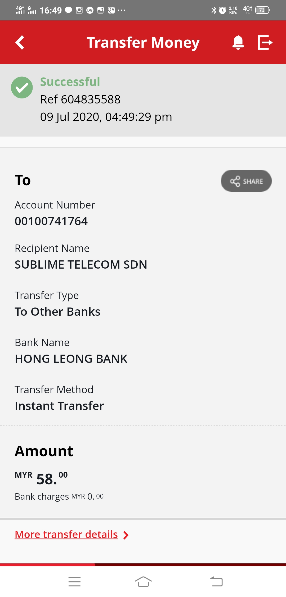Open Android recent apps menu icon

[x=74, y=582]
